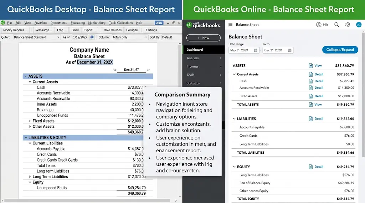The width and height of the screenshot is (365, 203).
Task: Open the Totaly only column dropdown
Action: (130, 37)
